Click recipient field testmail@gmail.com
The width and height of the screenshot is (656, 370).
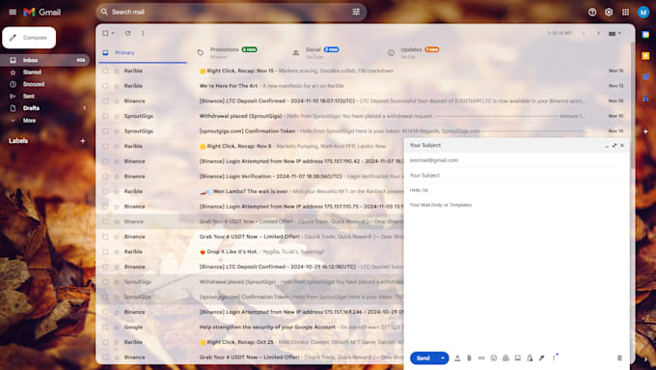point(517,160)
